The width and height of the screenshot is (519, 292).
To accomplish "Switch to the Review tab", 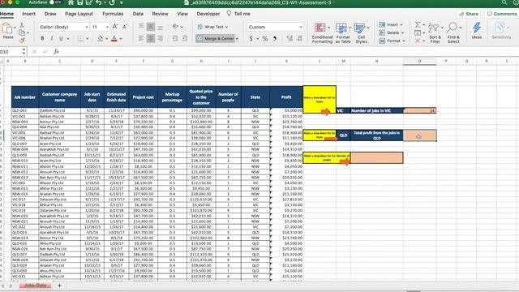I will pyautogui.click(x=161, y=14).
